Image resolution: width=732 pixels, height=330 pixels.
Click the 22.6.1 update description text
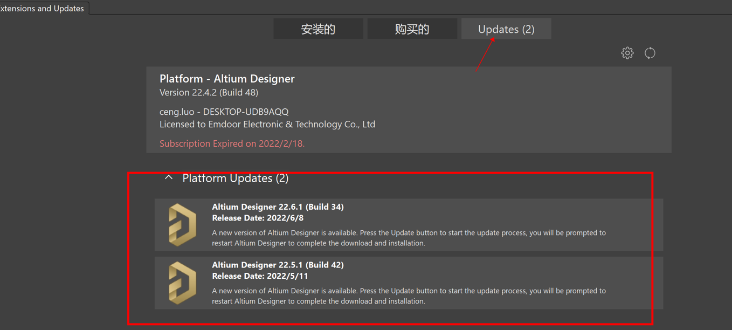point(409,238)
